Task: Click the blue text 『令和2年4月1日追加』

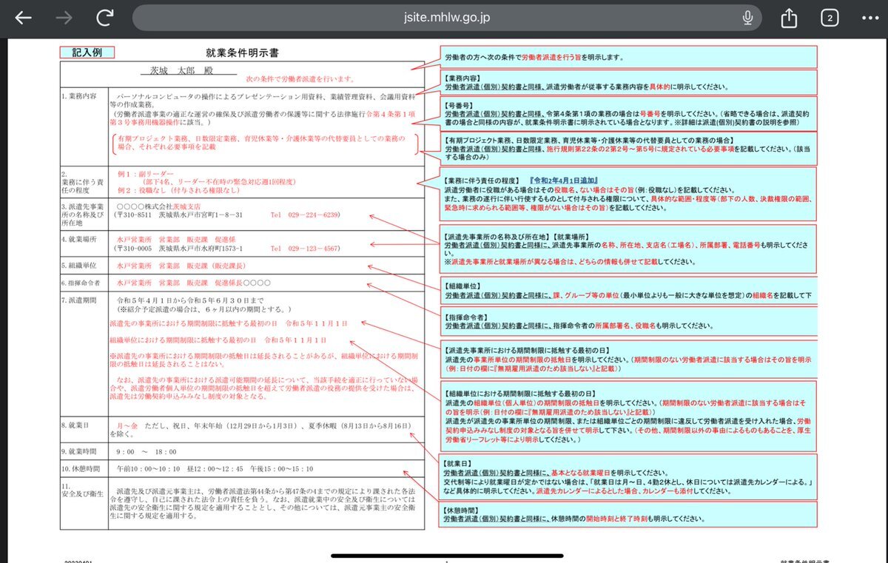Action: 565,181
